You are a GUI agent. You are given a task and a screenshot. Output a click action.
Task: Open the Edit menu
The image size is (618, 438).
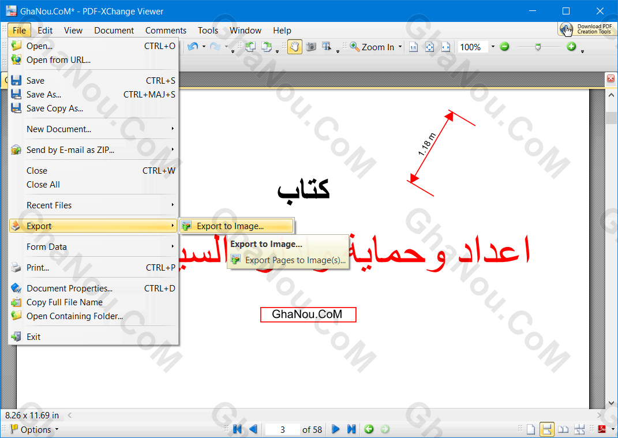[x=45, y=31]
